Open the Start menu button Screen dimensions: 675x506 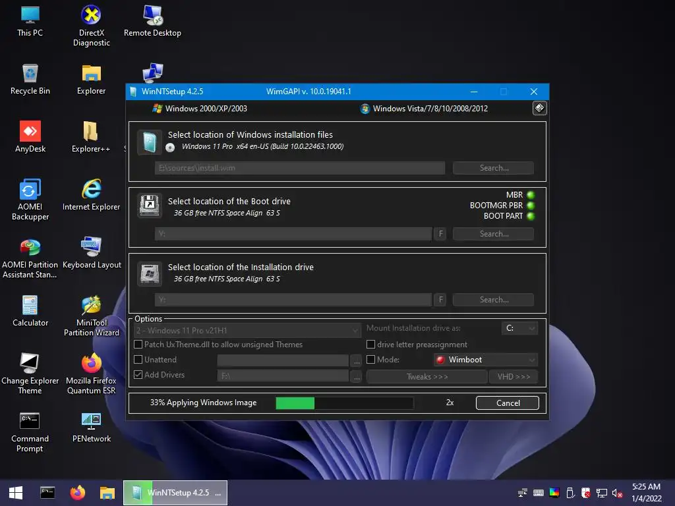(16, 493)
